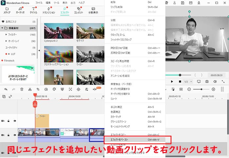229x158 pixels.
Task: Open the Filmstock link in sidebar
Action: [x=9, y=61]
